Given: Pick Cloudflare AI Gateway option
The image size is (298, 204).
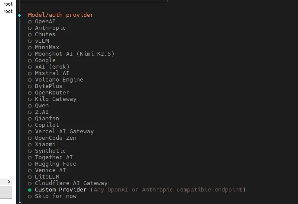Looking at the screenshot, I should pos(71,183).
